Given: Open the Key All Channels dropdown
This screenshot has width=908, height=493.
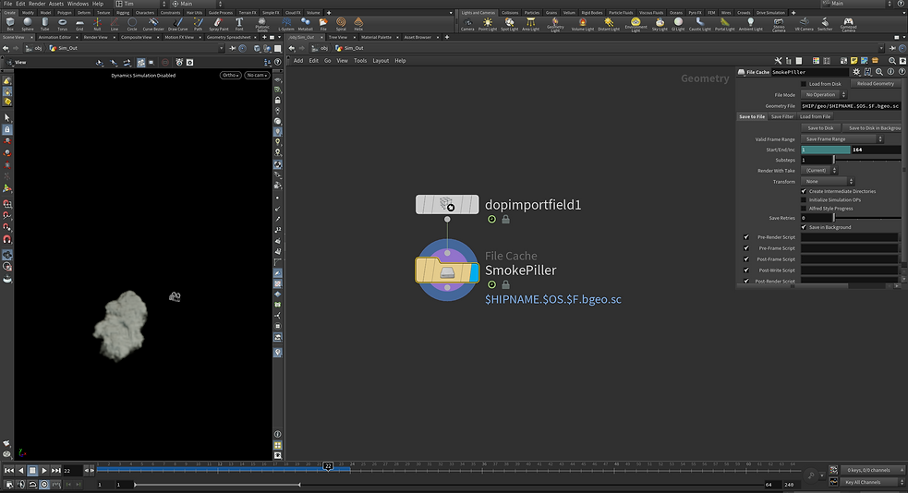Looking at the screenshot, I should click(872, 482).
